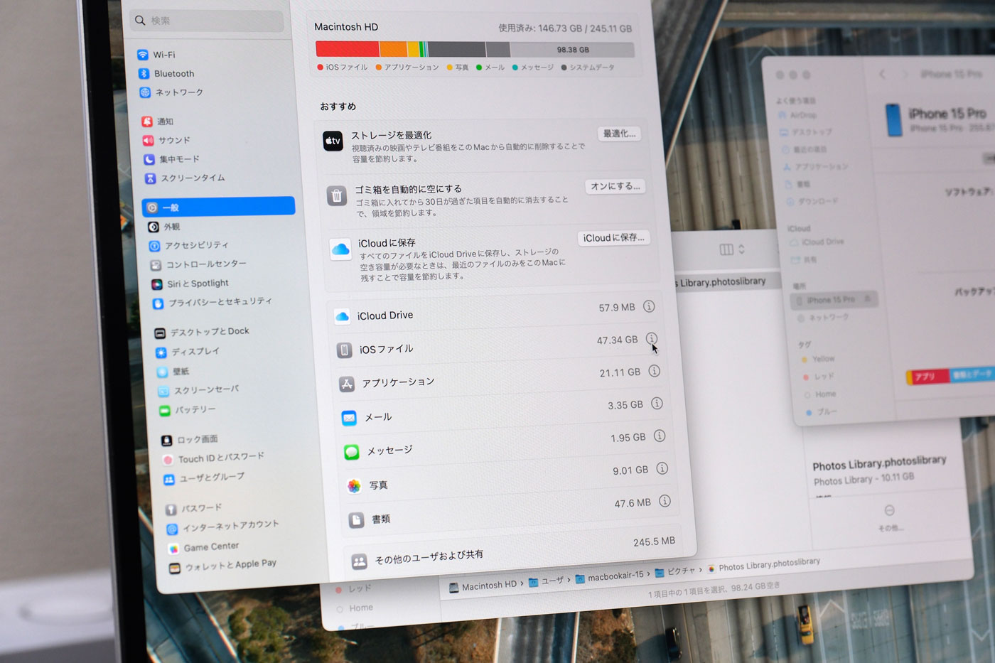Click the ユーザ folder in Finder path bar
995x663 pixels.
(546, 581)
